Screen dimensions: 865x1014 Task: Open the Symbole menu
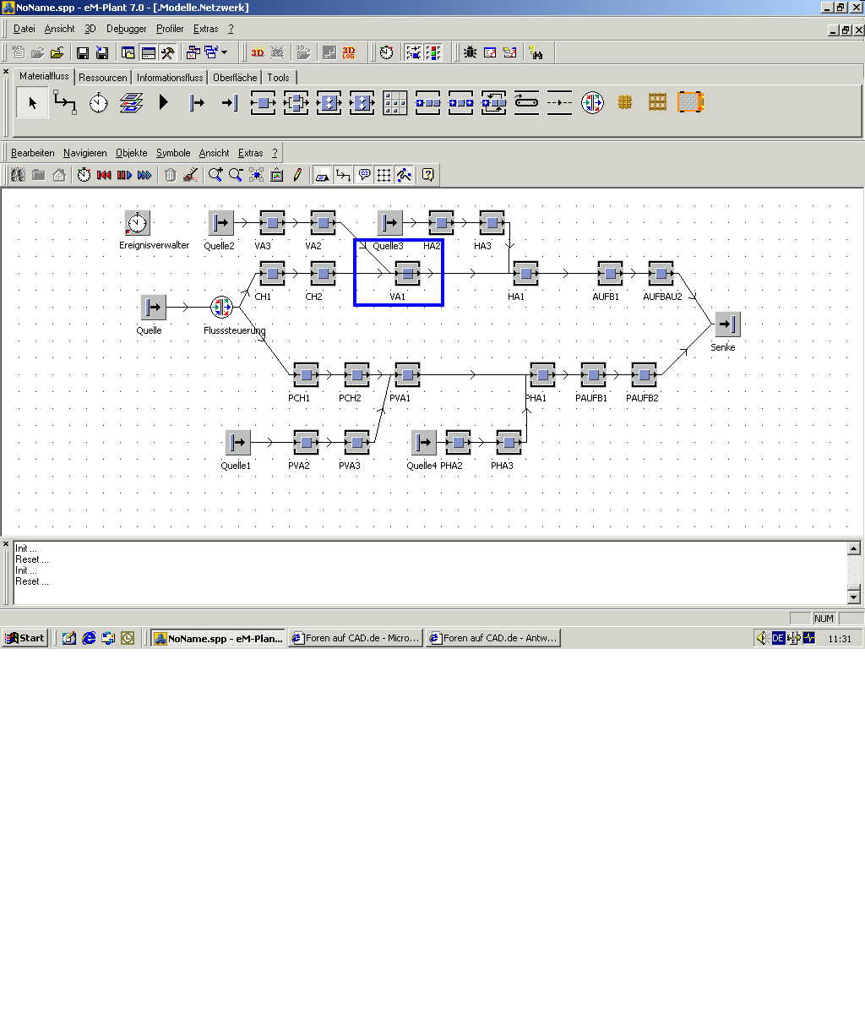173,153
